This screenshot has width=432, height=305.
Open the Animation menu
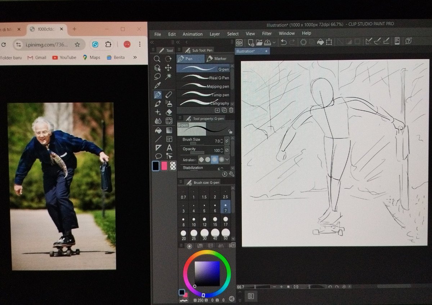point(193,34)
